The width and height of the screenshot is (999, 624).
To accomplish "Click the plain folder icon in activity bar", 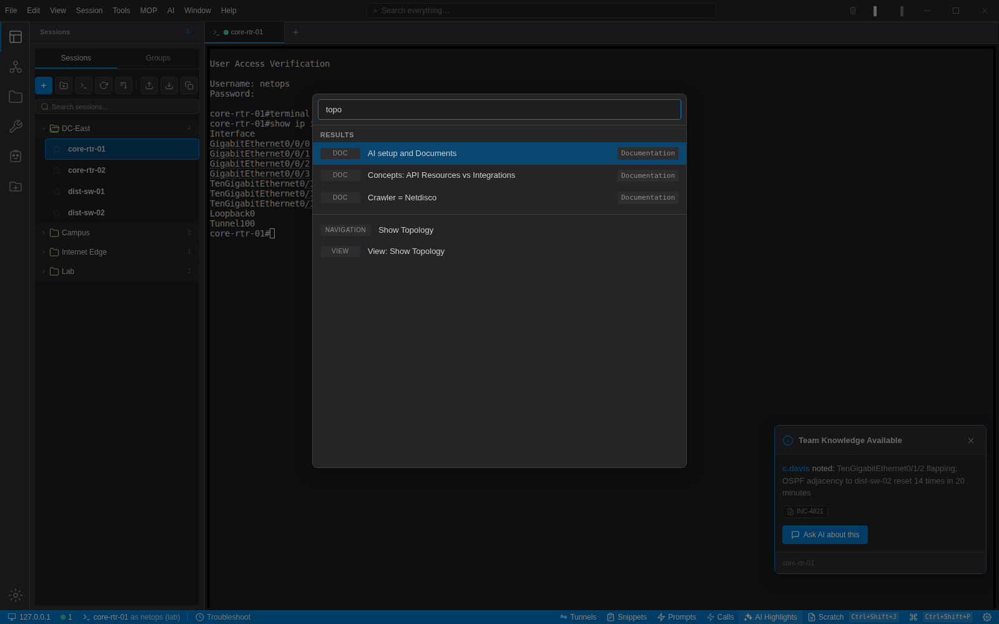I will (16, 97).
